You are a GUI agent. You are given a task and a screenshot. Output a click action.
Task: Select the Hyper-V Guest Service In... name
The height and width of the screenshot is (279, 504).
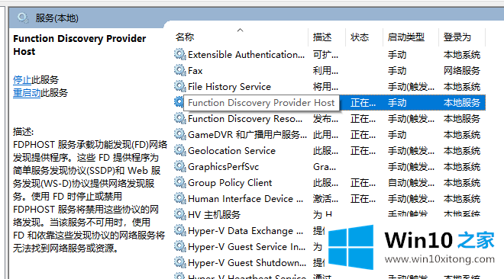(x=247, y=247)
